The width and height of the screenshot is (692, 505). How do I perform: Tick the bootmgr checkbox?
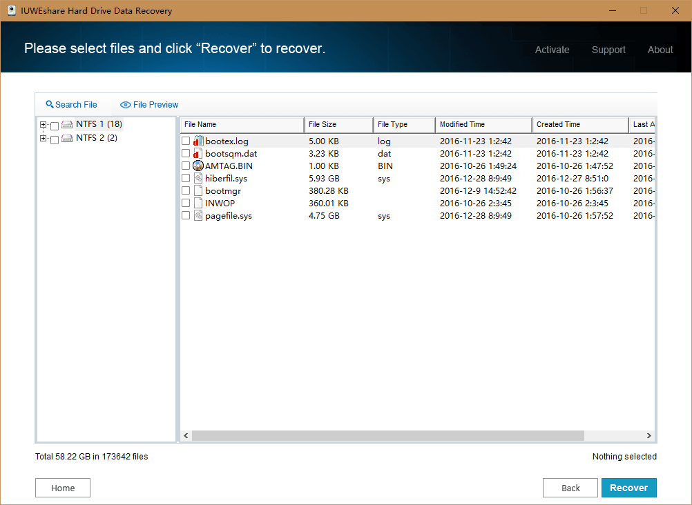coord(186,190)
